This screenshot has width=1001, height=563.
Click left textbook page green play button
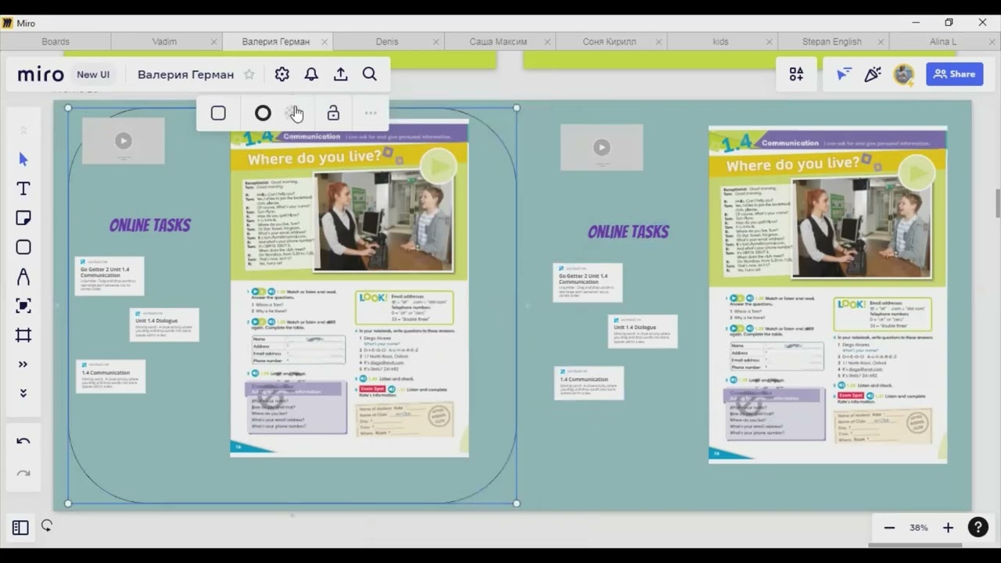click(438, 167)
